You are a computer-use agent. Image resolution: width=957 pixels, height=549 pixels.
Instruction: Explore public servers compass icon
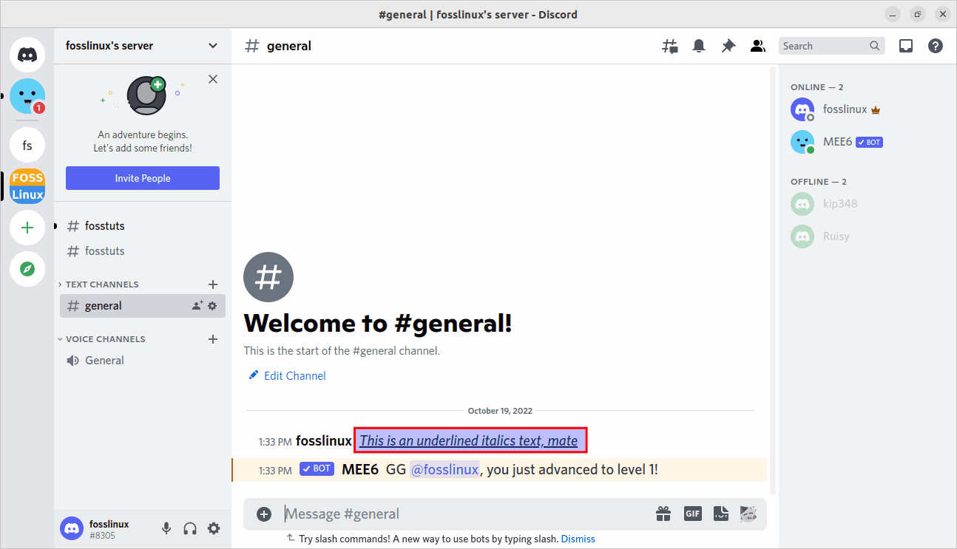pos(27,269)
